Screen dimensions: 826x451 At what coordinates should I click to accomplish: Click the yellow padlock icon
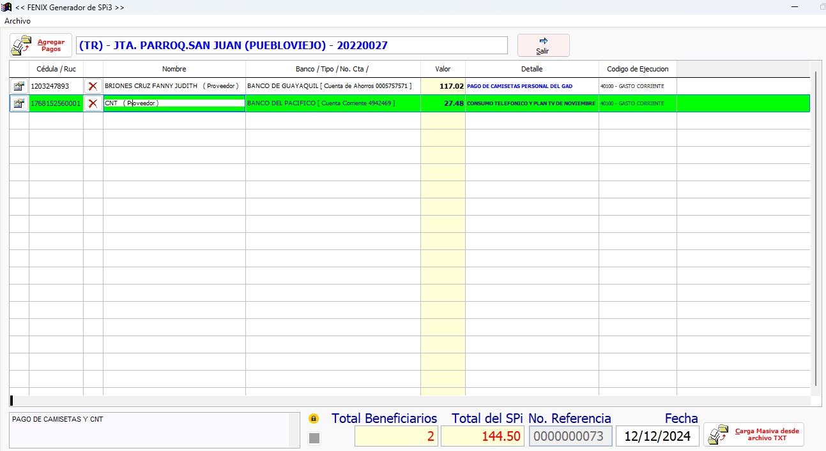314,419
